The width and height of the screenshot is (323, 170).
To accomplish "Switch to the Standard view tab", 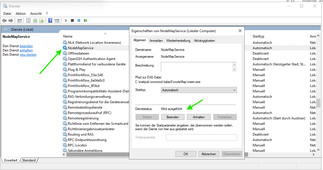I will pos(29,160).
